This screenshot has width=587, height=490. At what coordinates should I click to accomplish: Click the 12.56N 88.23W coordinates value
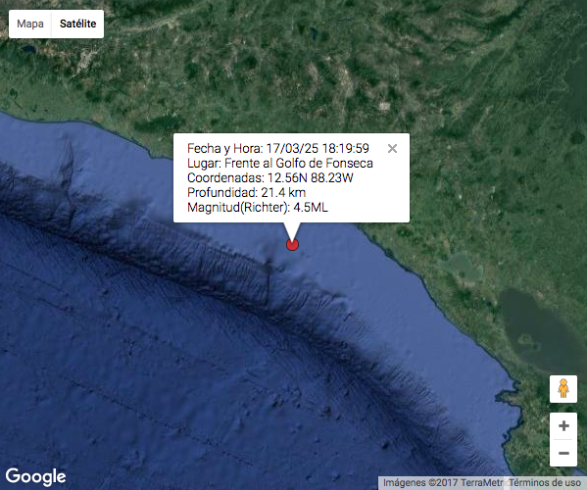pyautogui.click(x=311, y=177)
